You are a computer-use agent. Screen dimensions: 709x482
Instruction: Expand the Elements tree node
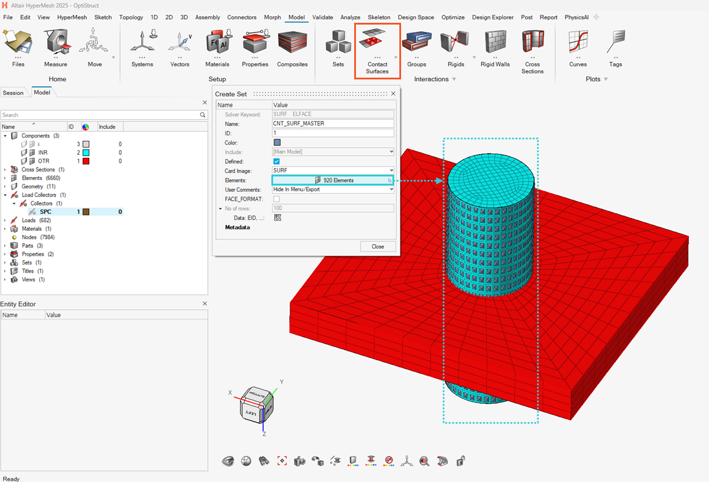5,178
